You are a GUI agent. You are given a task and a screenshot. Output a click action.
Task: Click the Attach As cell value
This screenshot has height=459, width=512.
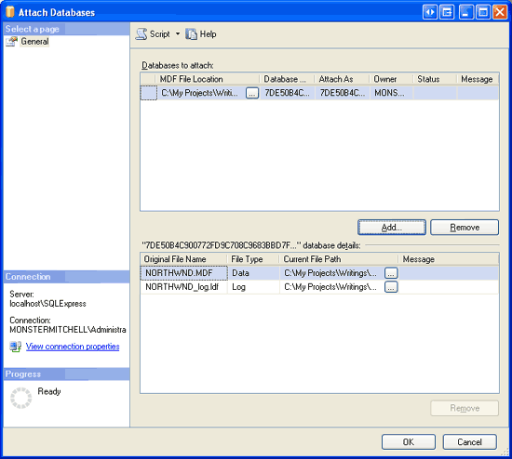tap(343, 93)
